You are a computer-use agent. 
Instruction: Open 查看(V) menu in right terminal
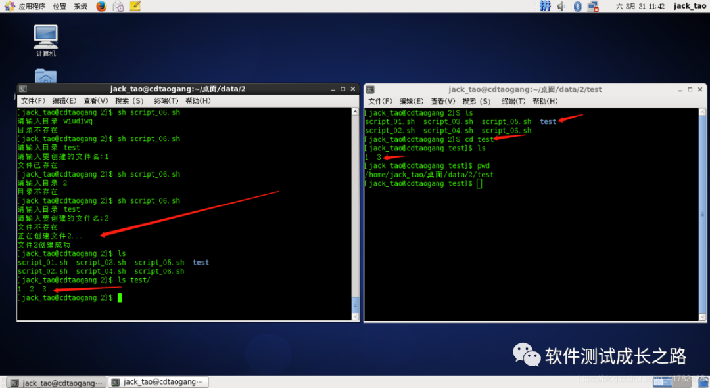(443, 101)
